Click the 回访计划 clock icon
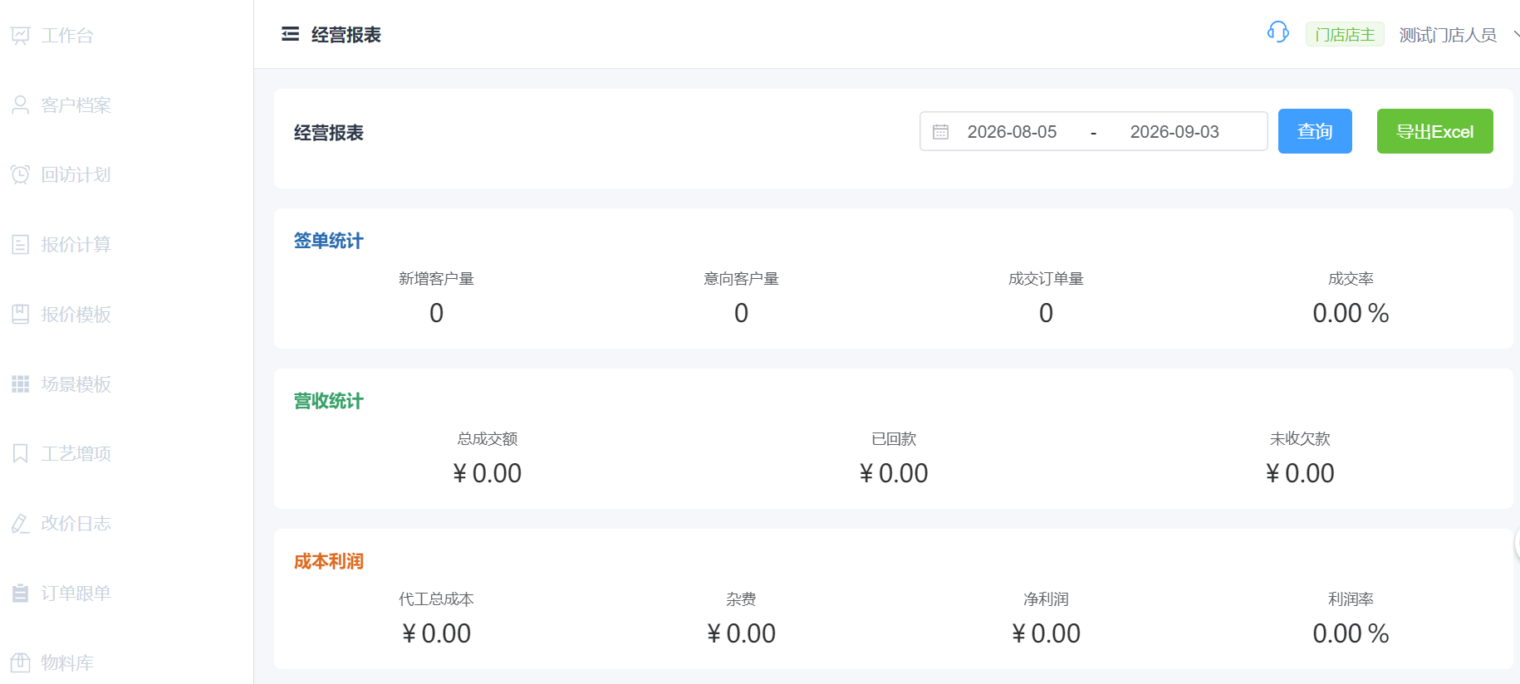This screenshot has width=1520, height=684. tap(20, 175)
